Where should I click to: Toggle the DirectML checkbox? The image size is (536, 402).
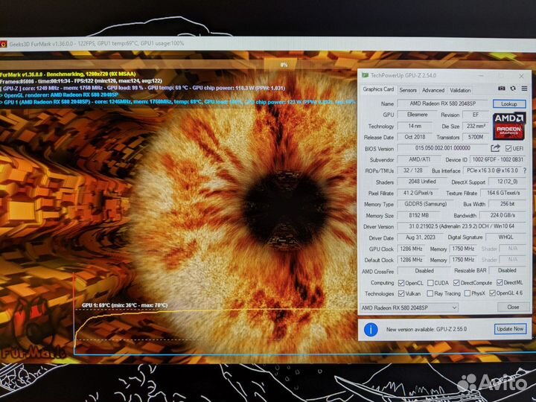pyautogui.click(x=500, y=282)
